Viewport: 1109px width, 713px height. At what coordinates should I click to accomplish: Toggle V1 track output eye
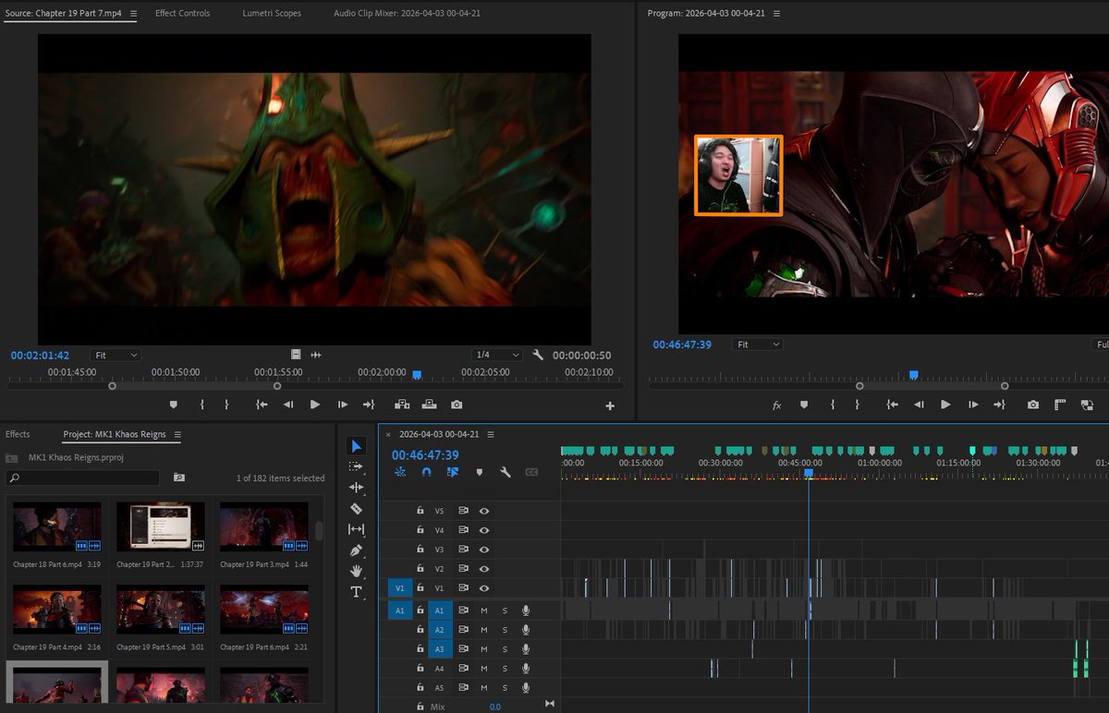[483, 588]
